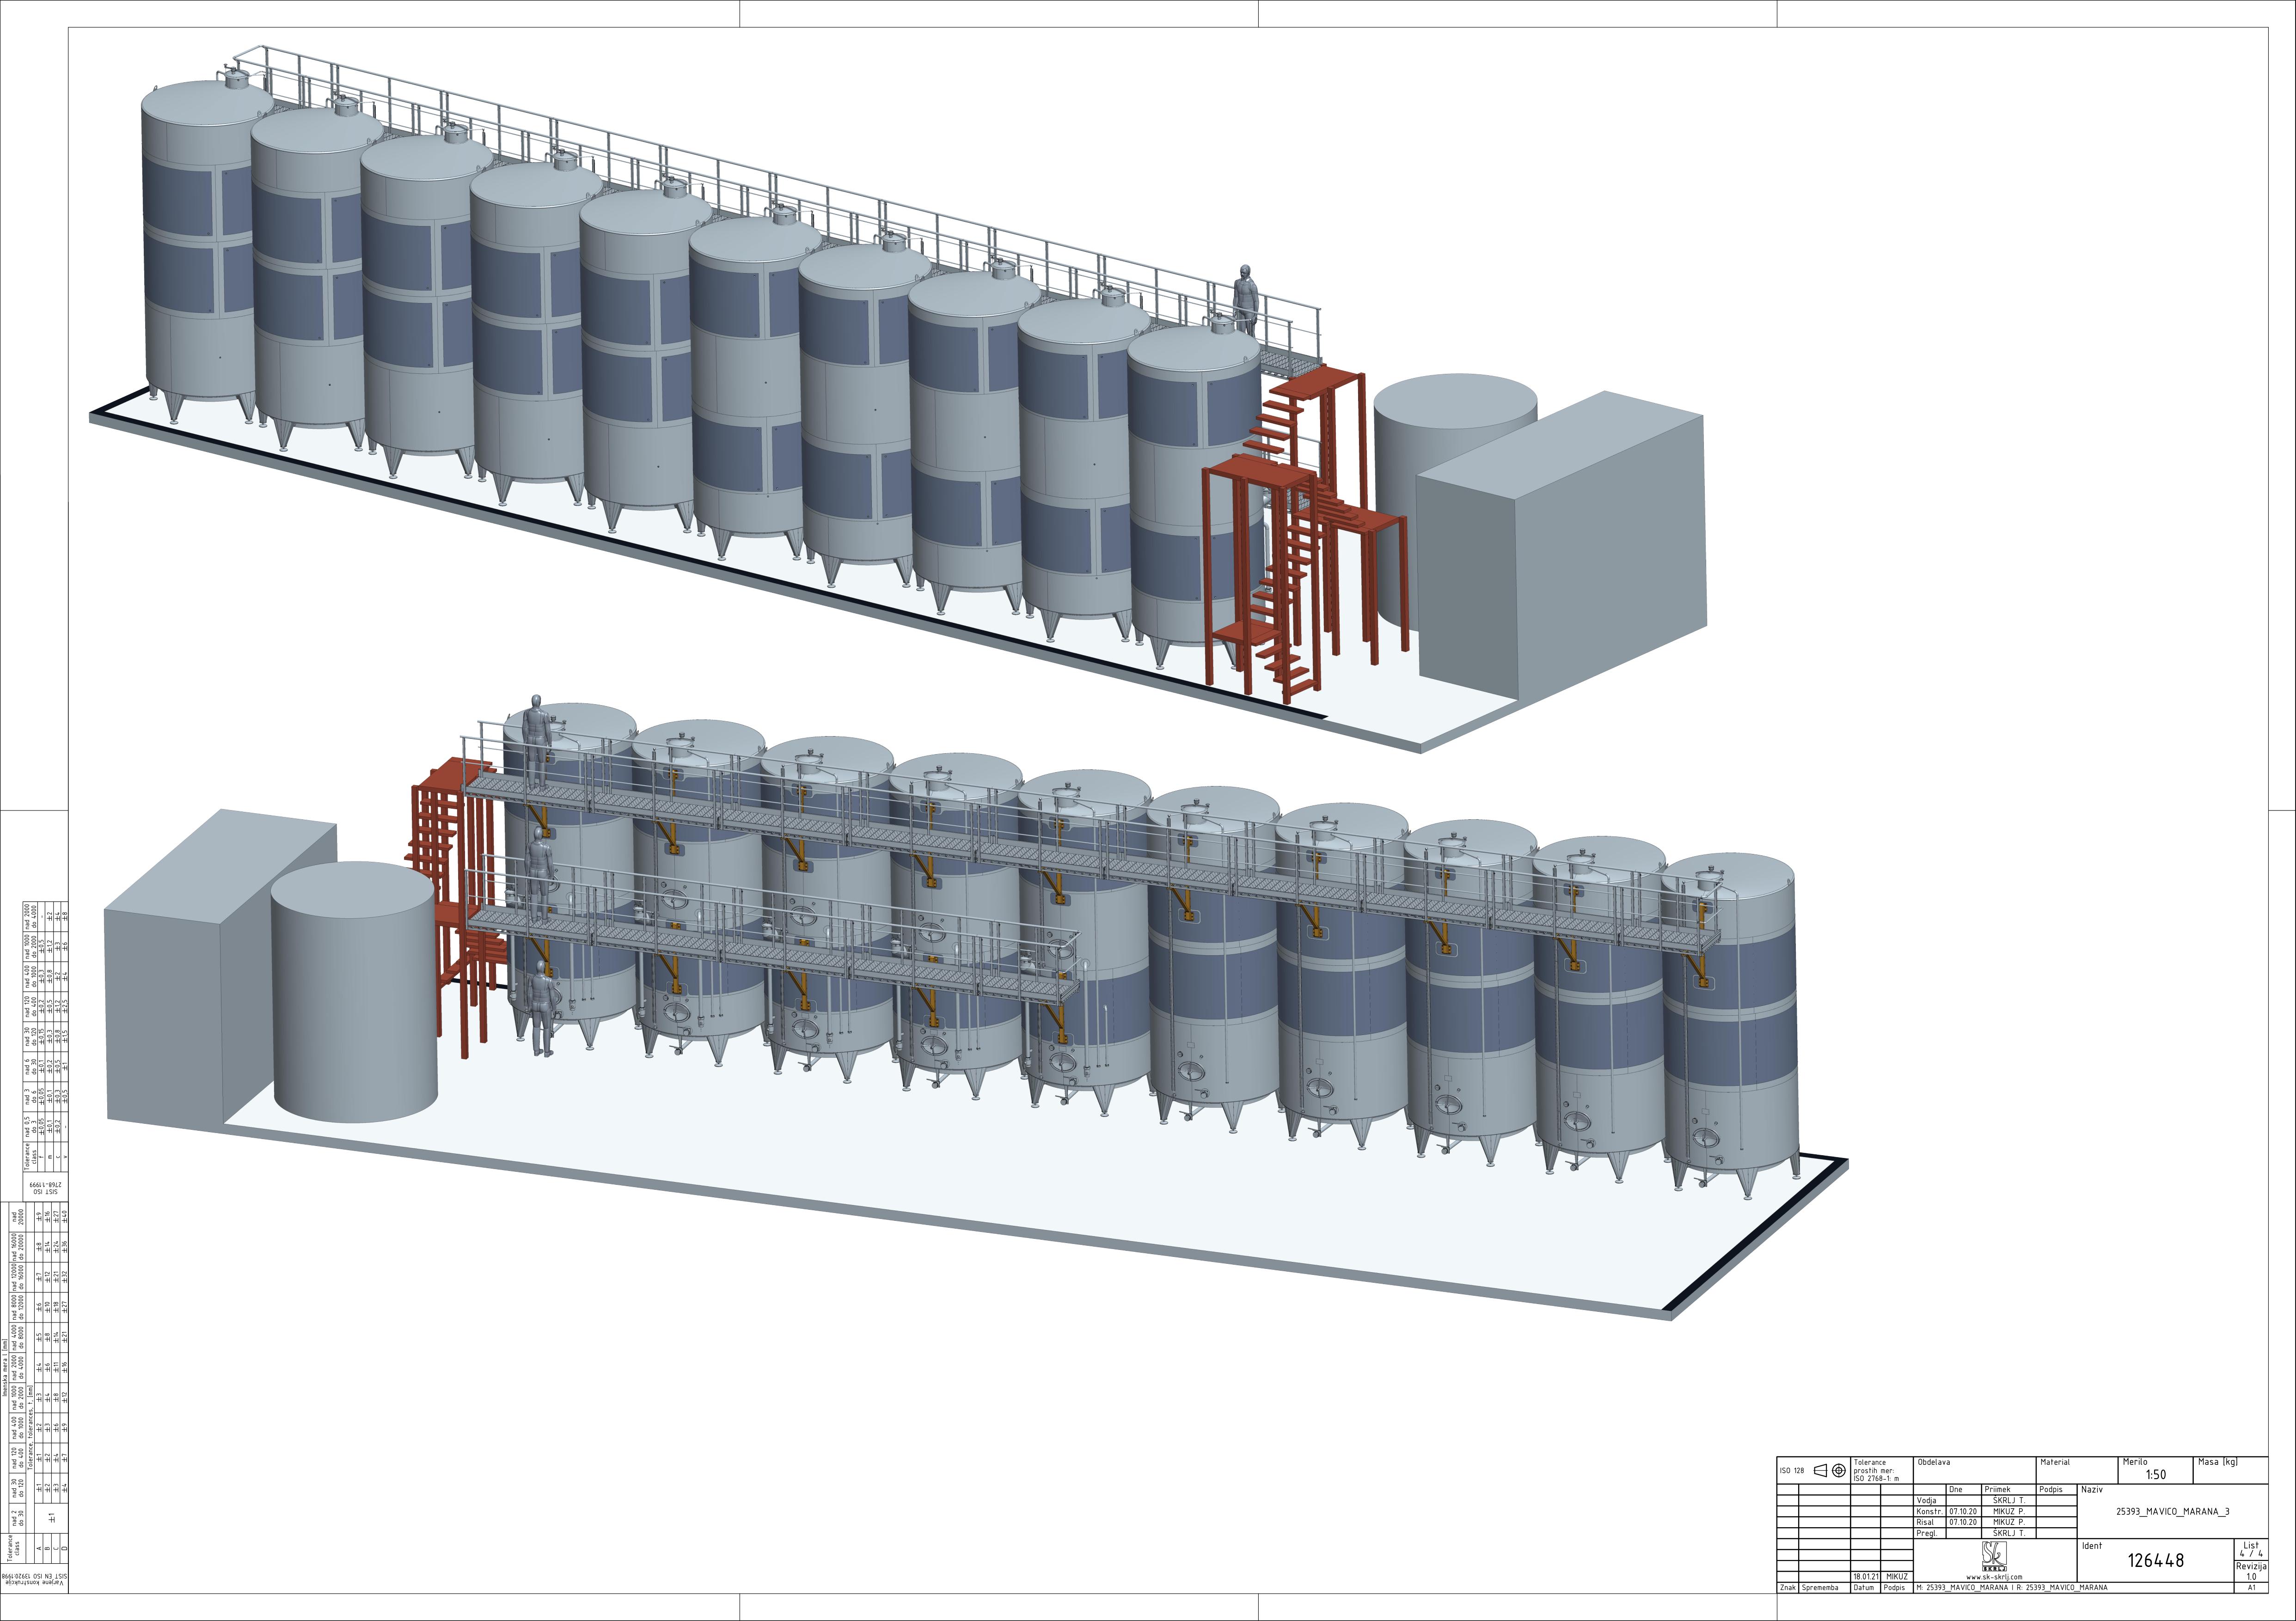Click the ISO 2768-1: m tolerance note
This screenshot has width=2296, height=1621.
[x=1876, y=1478]
